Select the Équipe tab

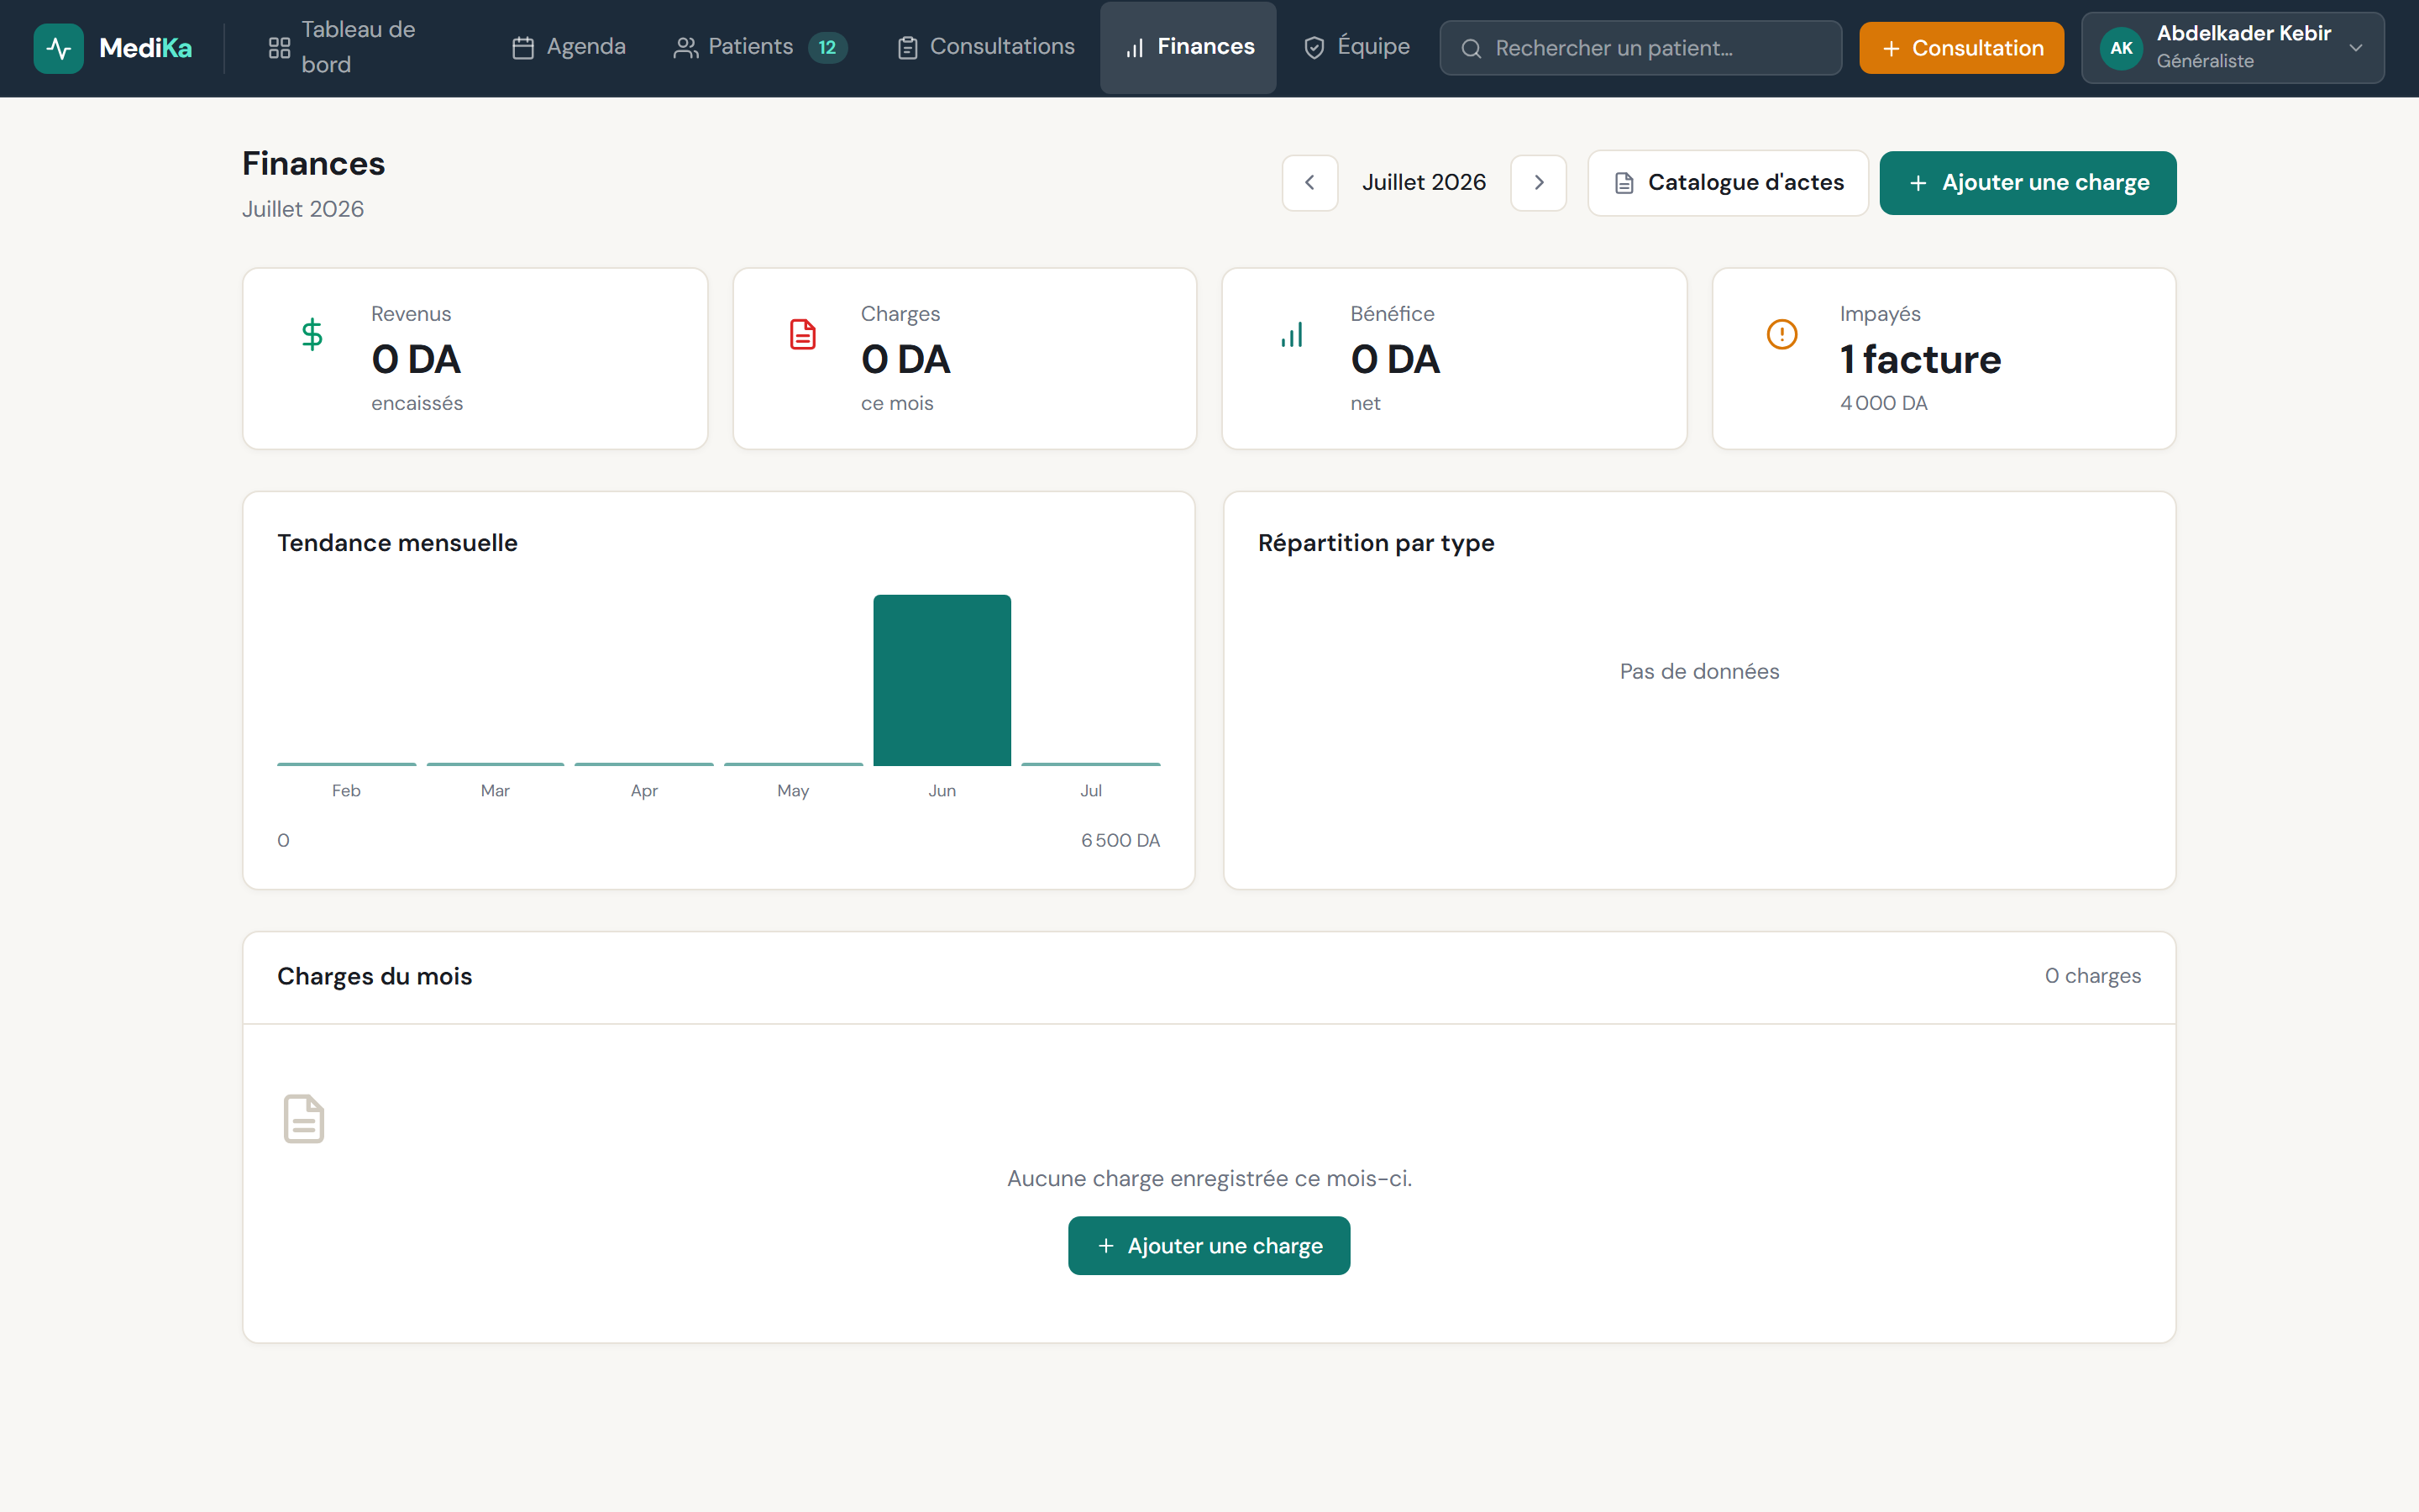[x=1356, y=48]
